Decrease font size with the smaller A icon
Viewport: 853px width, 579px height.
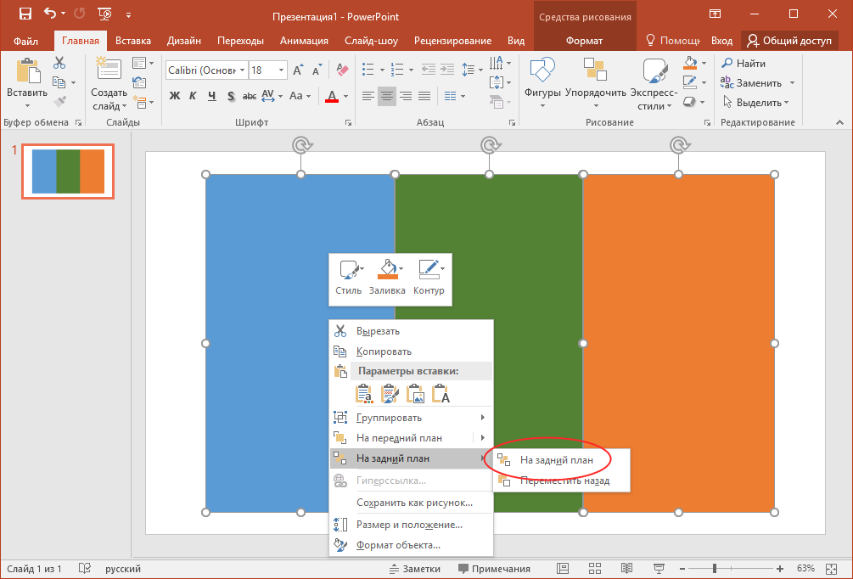pyautogui.click(x=317, y=70)
